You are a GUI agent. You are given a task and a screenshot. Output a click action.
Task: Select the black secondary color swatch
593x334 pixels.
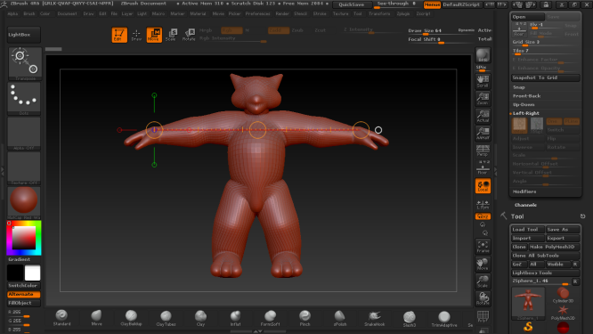point(15,273)
